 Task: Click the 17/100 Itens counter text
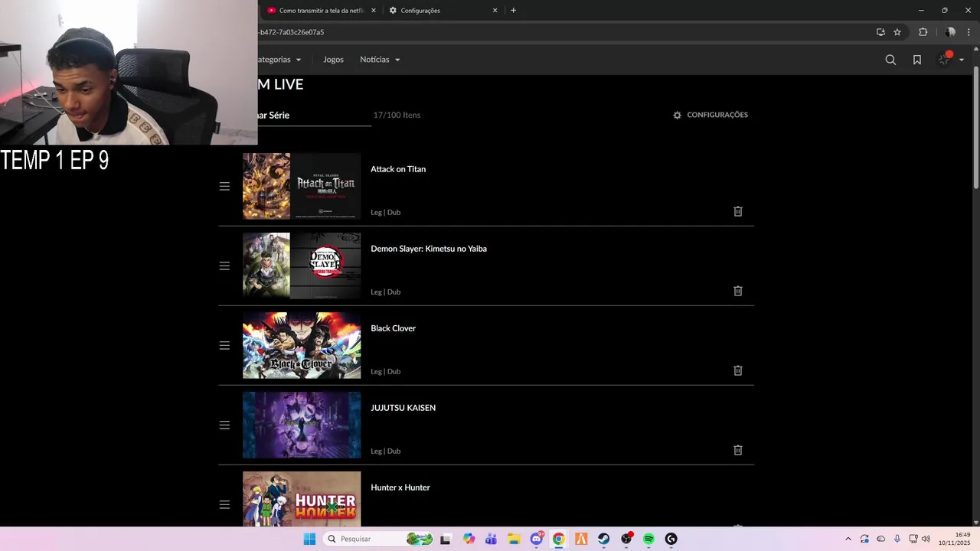pyautogui.click(x=397, y=115)
